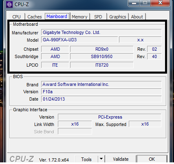174x164 pixels.
Task: Click the Southbridge Rev. value 40
Action: (154, 56)
